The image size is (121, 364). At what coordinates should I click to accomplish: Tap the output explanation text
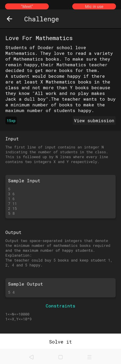[59, 253]
